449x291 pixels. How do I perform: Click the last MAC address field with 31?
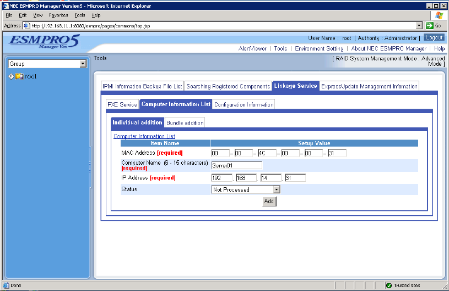pos(337,153)
